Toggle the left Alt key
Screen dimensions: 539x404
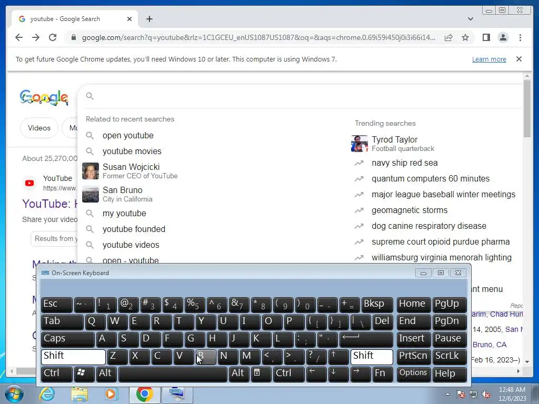click(x=107, y=374)
